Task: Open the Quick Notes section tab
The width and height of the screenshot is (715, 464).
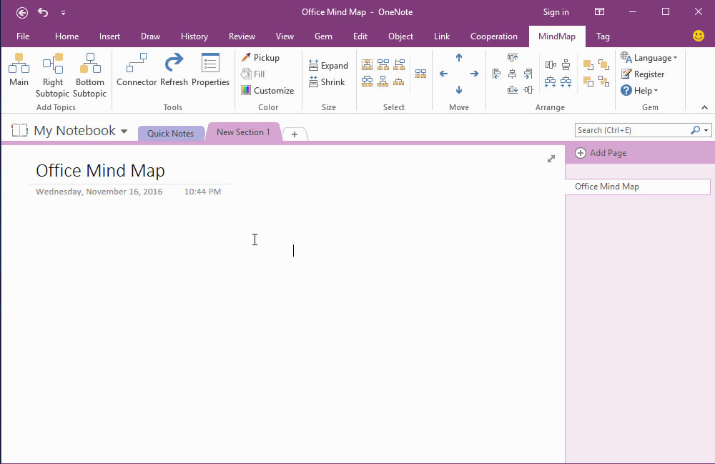Action: (170, 133)
